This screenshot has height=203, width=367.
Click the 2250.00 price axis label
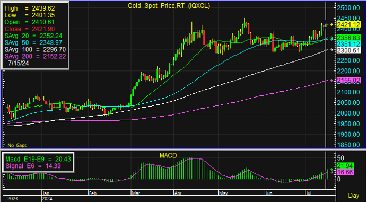click(348, 60)
